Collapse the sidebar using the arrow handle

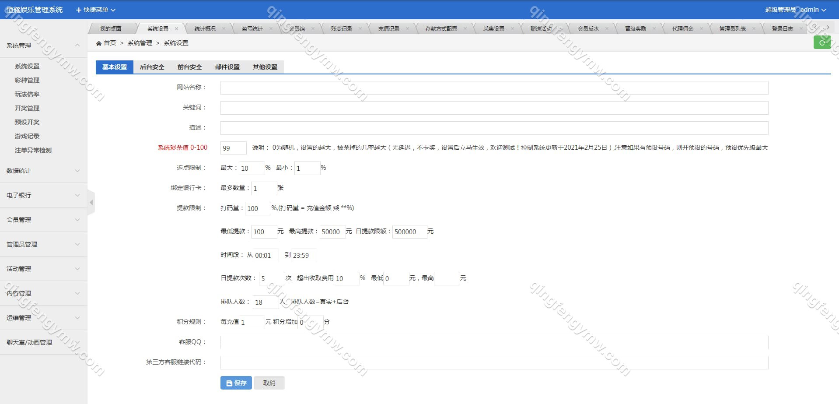pos(91,202)
